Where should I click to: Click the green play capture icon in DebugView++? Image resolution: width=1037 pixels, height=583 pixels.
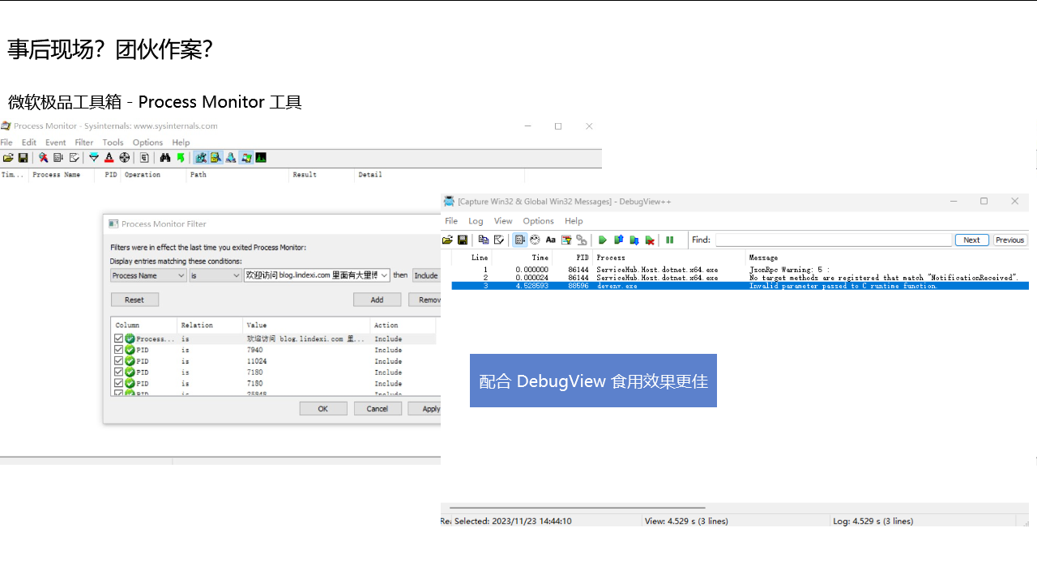[602, 240]
